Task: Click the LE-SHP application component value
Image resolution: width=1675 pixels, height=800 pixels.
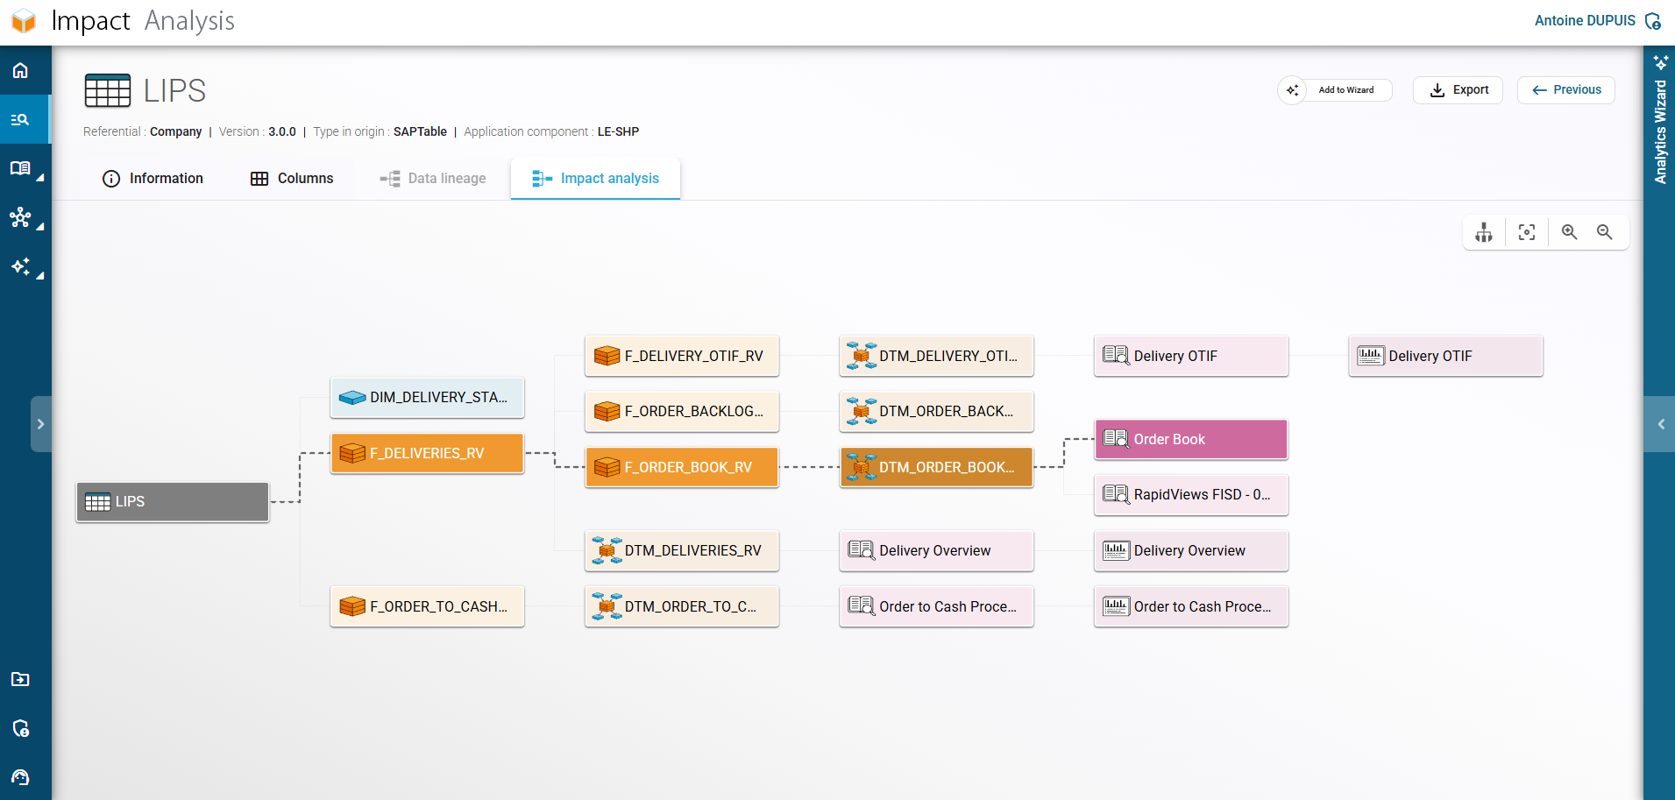Action: (618, 131)
